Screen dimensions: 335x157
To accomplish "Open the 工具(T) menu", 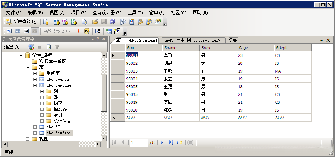I will click(x=135, y=13).
